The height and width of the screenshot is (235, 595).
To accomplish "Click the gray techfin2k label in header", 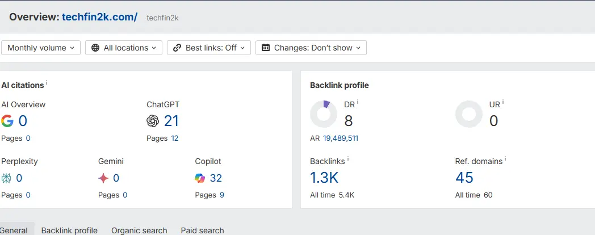I will point(162,18).
